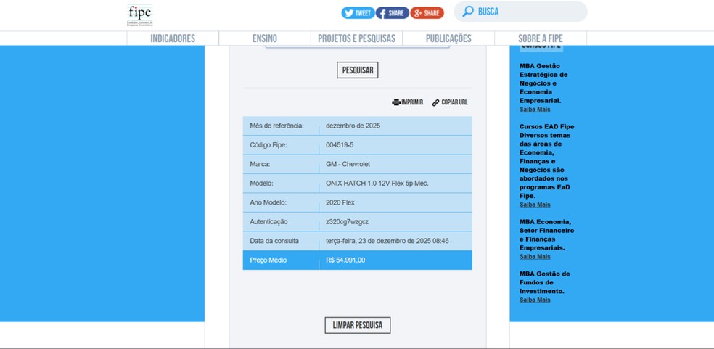Copy the result URL link
This screenshot has width=714, height=349.
pyautogui.click(x=450, y=102)
